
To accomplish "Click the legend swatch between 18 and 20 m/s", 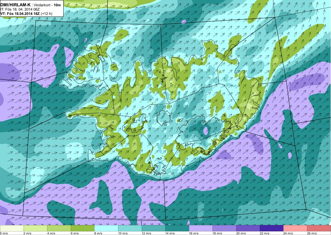I will point(225,228).
